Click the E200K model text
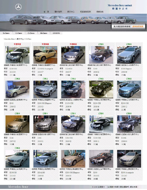147x190 pixels. pos(124,138)
